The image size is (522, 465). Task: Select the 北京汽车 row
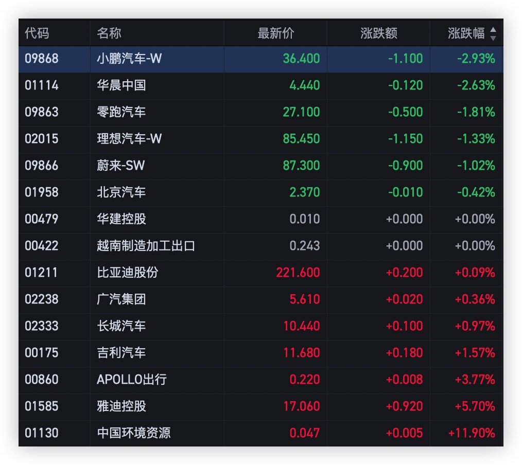tap(121, 192)
